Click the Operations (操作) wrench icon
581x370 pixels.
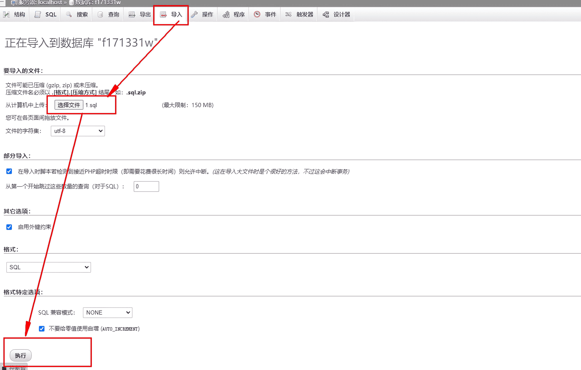click(x=194, y=14)
